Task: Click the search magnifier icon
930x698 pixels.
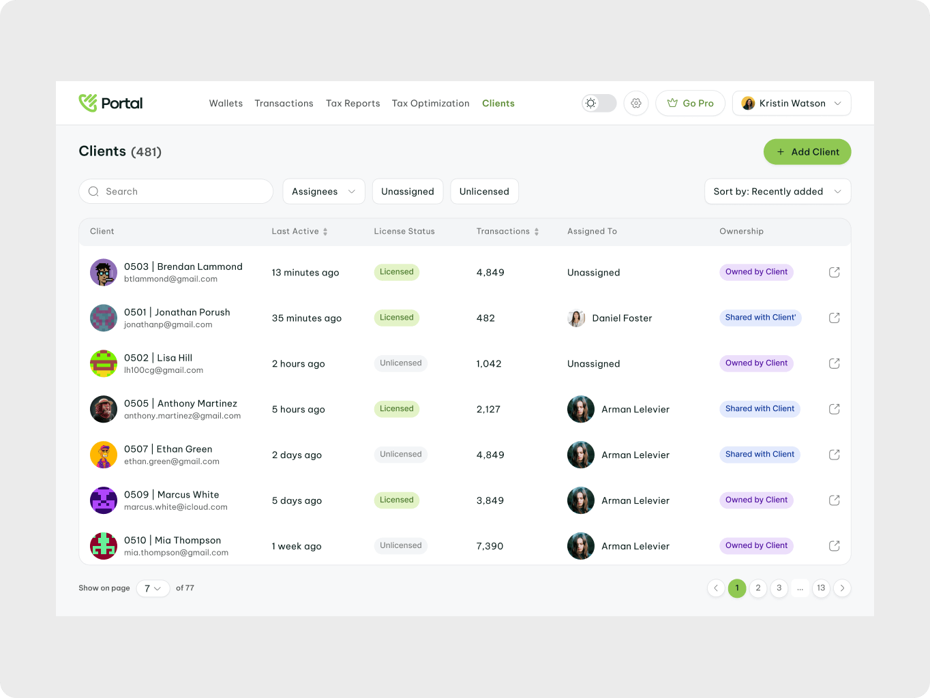Action: (93, 192)
